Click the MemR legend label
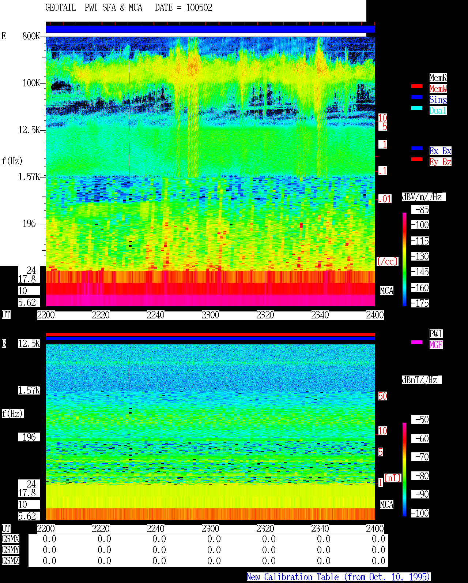The width and height of the screenshot is (468, 583). click(x=438, y=78)
